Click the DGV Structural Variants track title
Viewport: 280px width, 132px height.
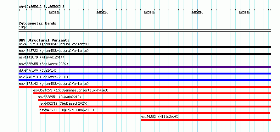click(44, 40)
